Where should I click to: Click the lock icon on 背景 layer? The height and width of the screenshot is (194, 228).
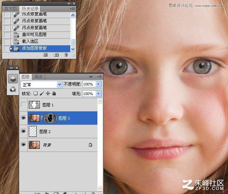tap(90, 145)
